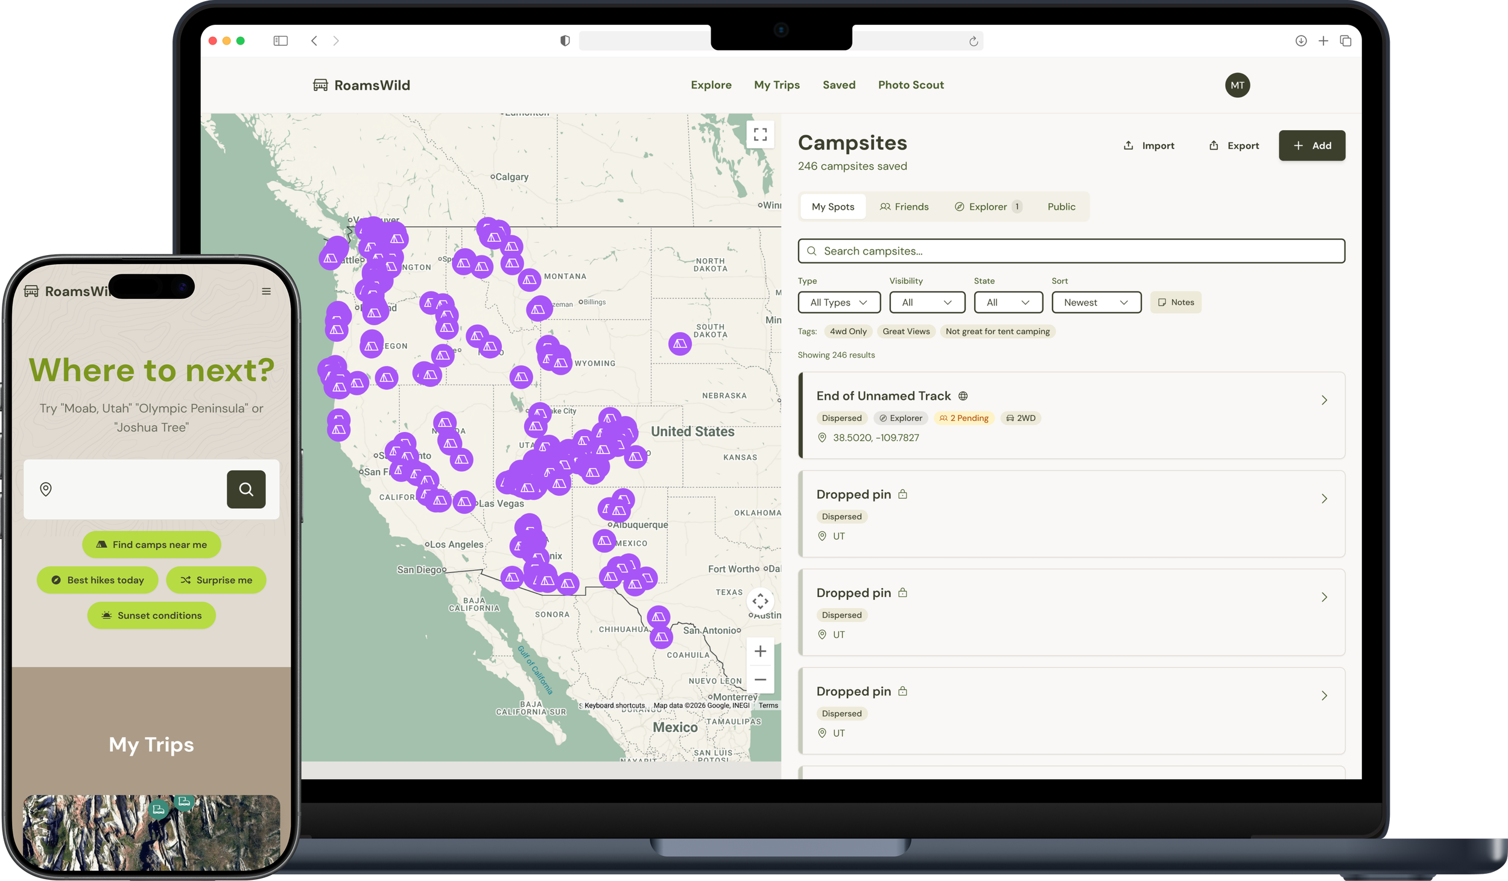The height and width of the screenshot is (881, 1508).
Task: Click the map pan control icon
Action: [760, 601]
